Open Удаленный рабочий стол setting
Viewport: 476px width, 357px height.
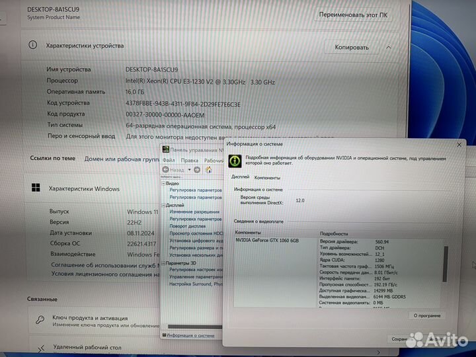click(87, 347)
